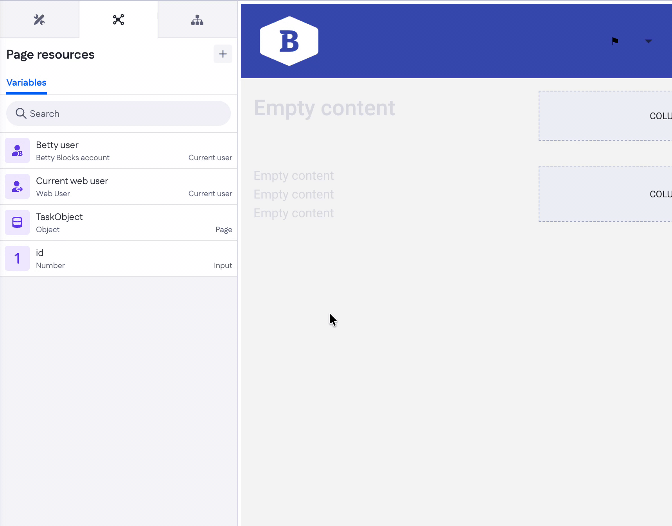
Task: Add a new page resource with plus button
Action: 223,54
